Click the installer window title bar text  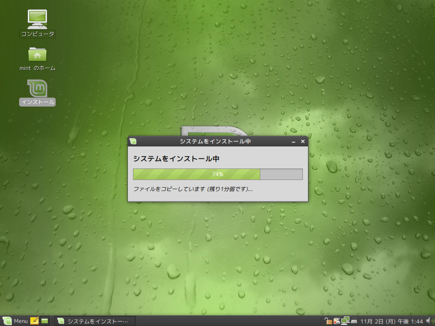click(x=215, y=141)
